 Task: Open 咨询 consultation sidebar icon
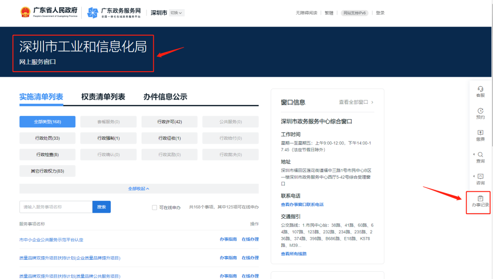pos(480,179)
